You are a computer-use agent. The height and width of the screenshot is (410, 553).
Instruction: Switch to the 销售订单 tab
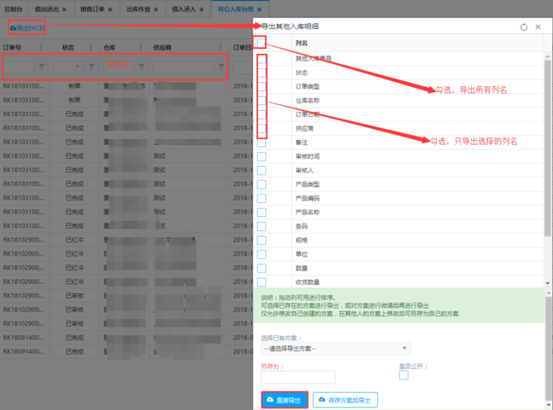tap(93, 9)
